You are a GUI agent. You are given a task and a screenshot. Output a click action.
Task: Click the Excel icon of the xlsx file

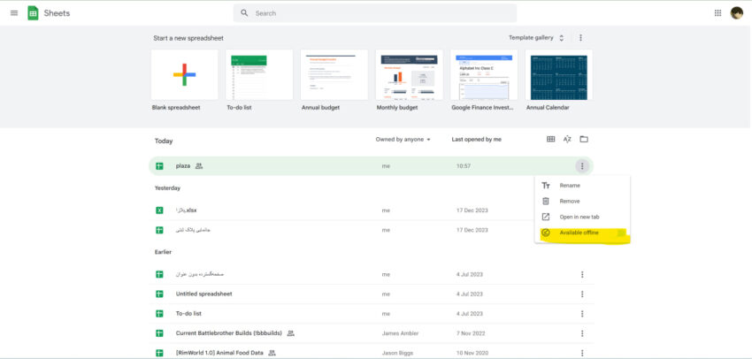159,210
